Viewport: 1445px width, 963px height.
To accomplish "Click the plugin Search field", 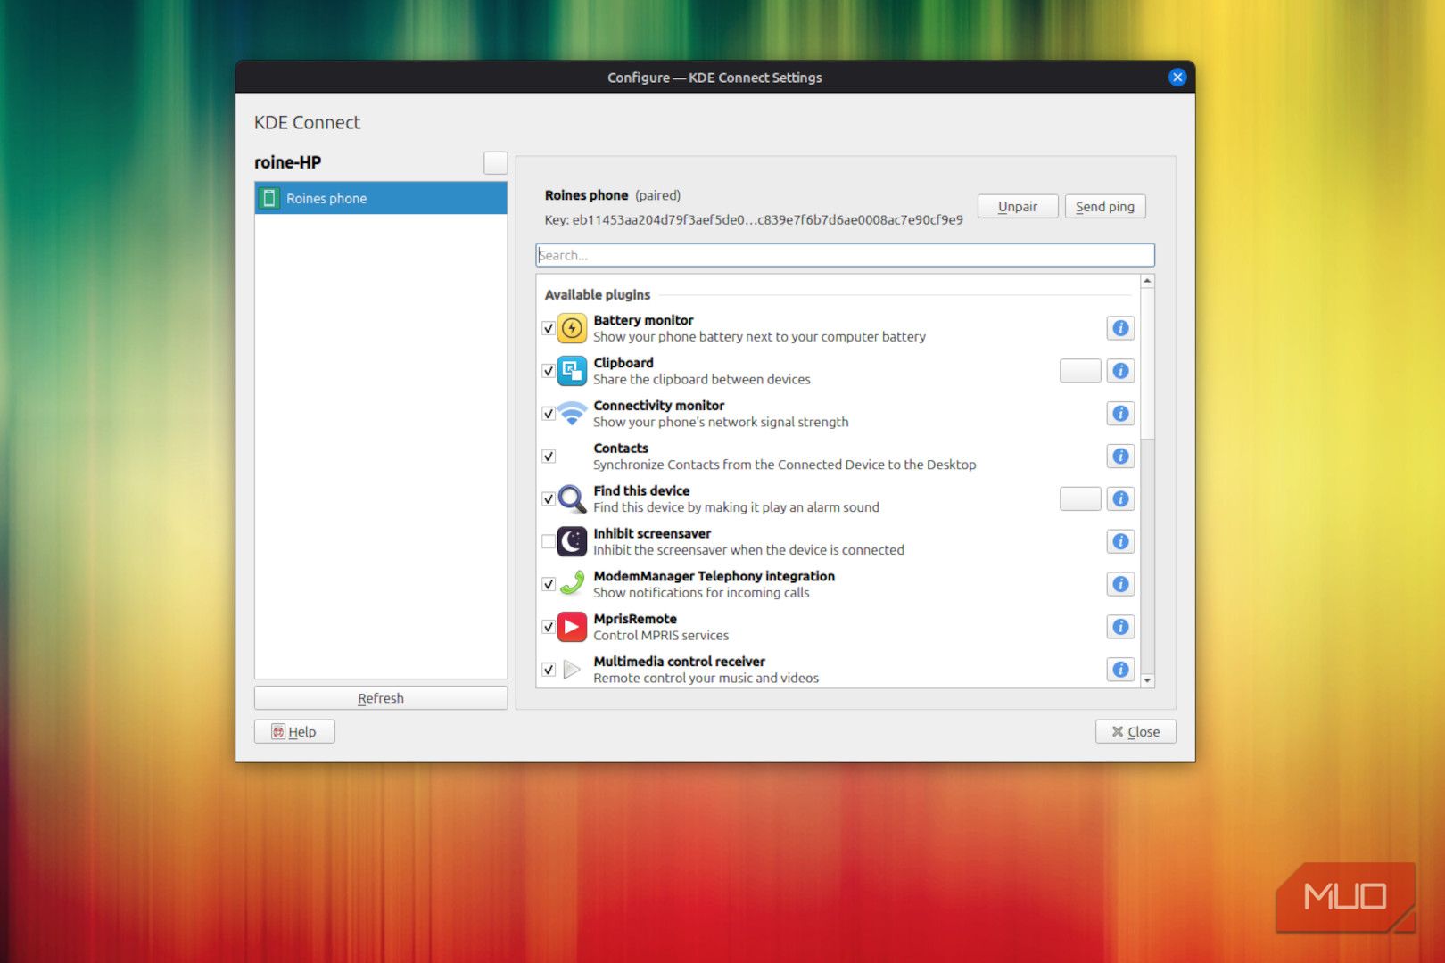I will (844, 255).
